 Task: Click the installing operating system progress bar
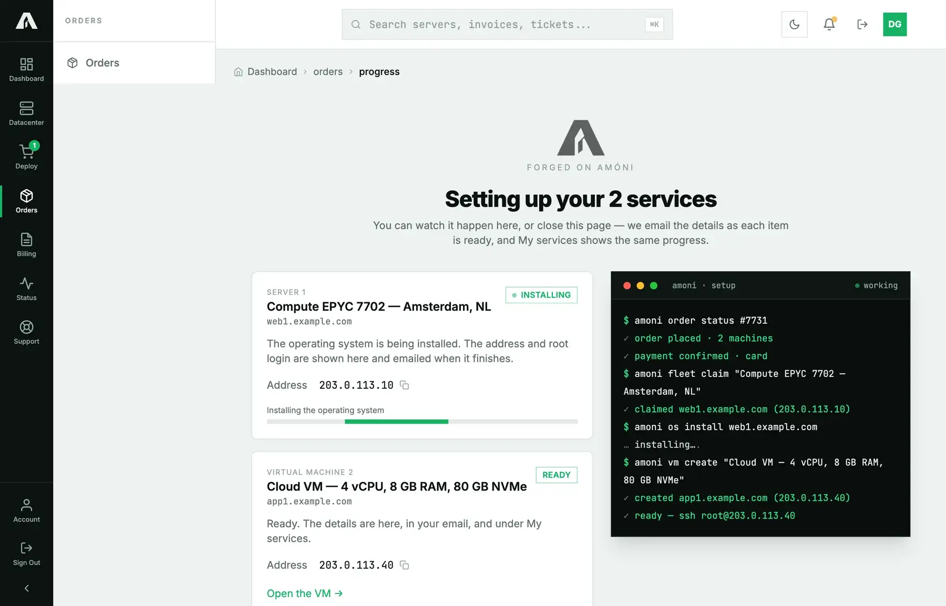422,422
